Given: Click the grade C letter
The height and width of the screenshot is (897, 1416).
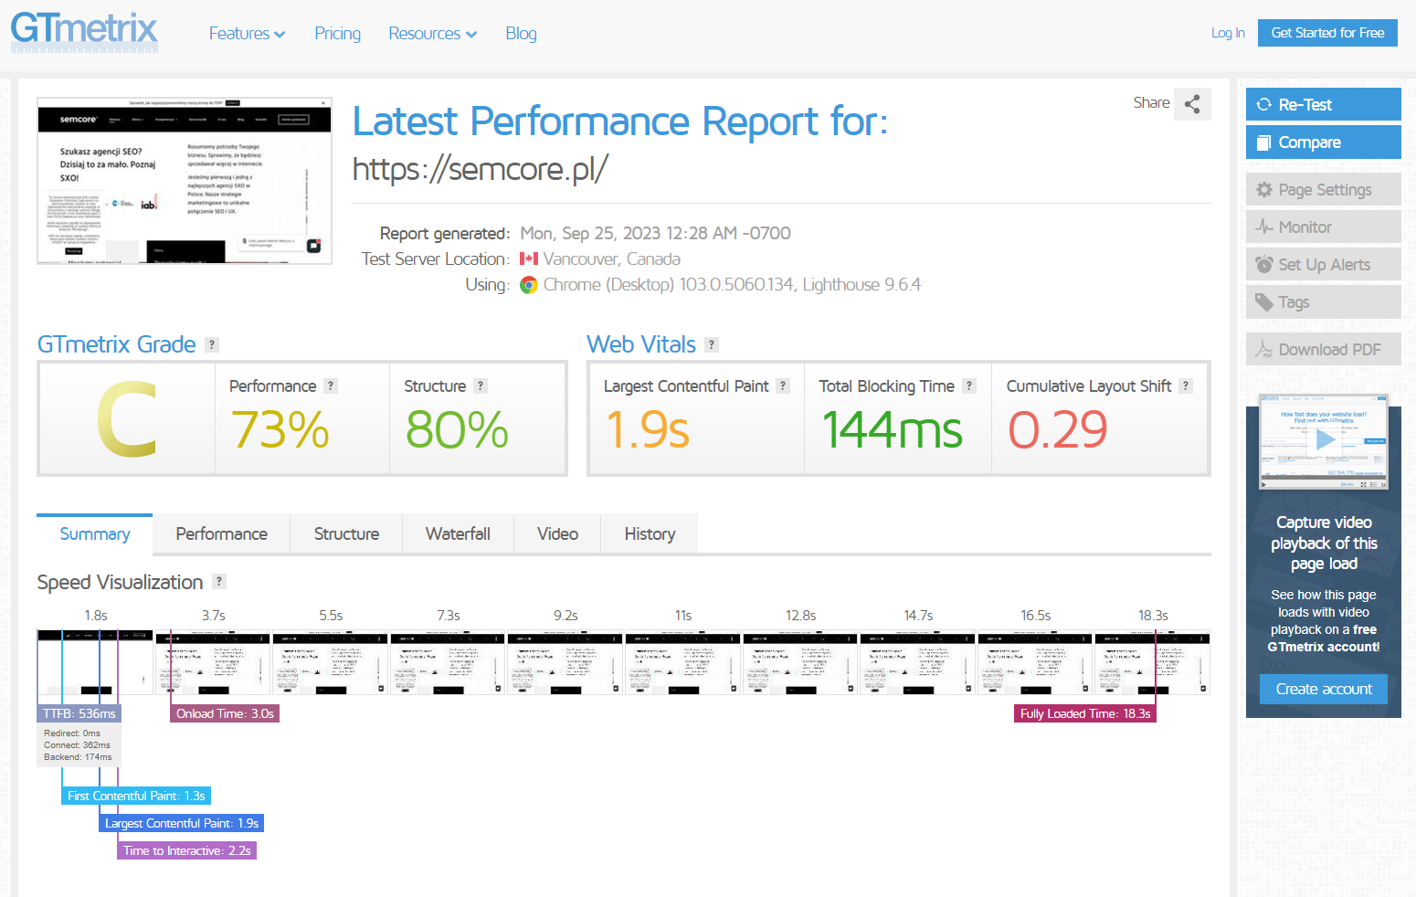Looking at the screenshot, I should 127,419.
